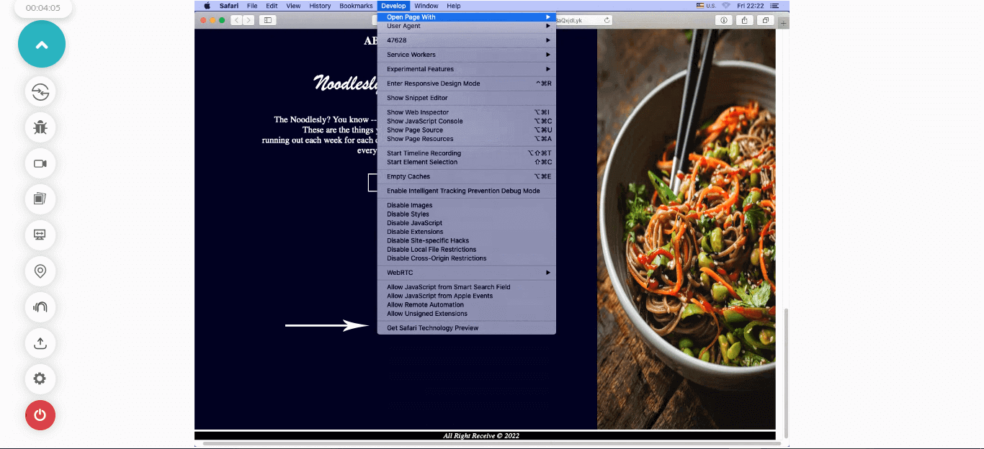This screenshot has width=984, height=449.
Task: Open a new tab with the plus button
Action: [x=784, y=23]
